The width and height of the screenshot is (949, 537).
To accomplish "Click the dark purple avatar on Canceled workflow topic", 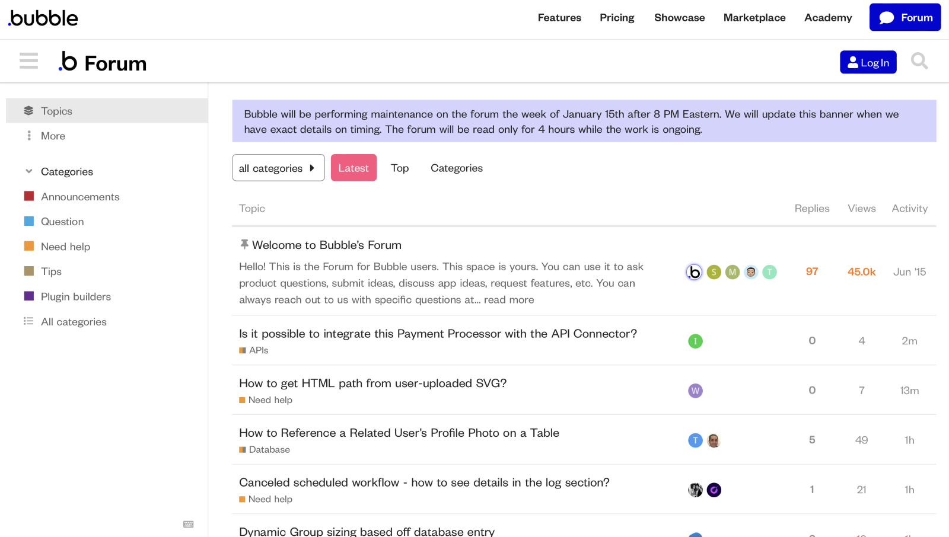I will click(x=714, y=490).
